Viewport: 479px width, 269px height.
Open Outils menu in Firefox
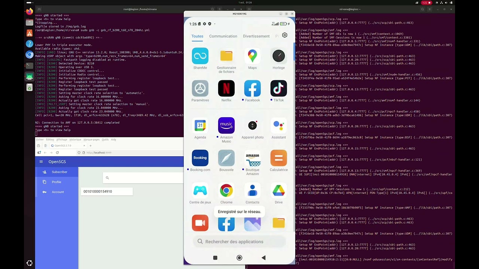105,140
